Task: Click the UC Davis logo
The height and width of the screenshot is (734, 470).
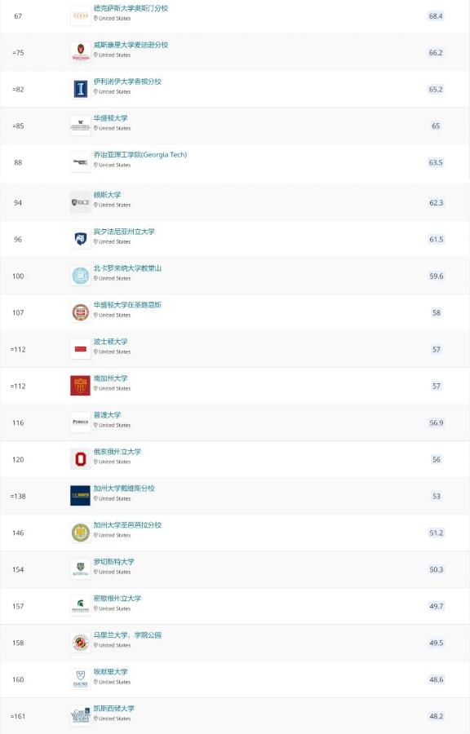Action: (x=80, y=495)
